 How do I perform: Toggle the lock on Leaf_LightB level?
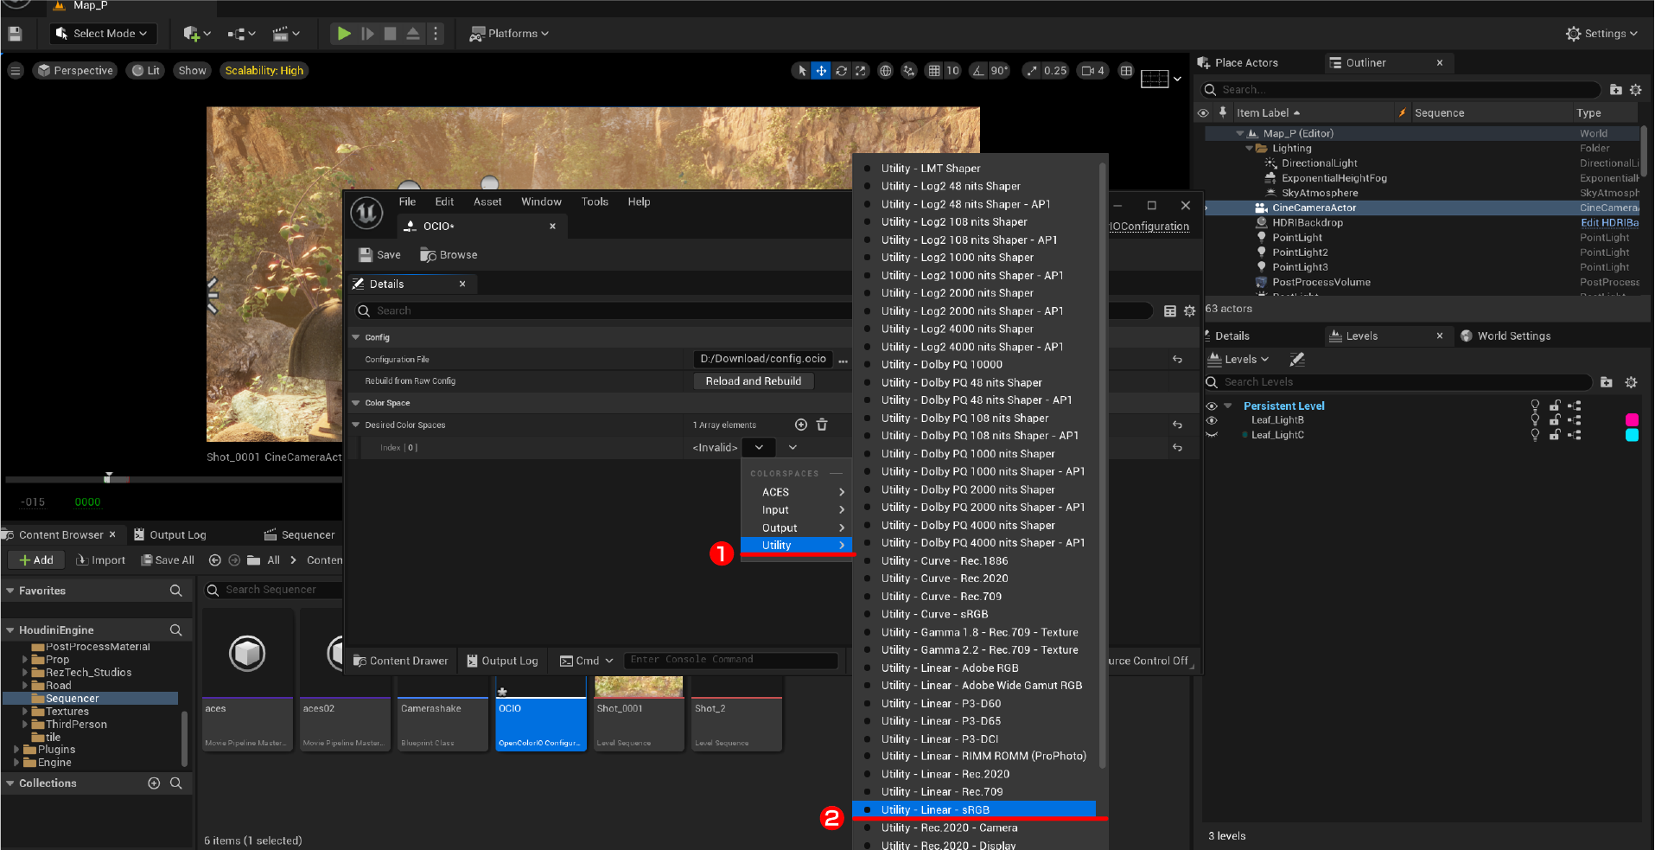tap(1554, 419)
